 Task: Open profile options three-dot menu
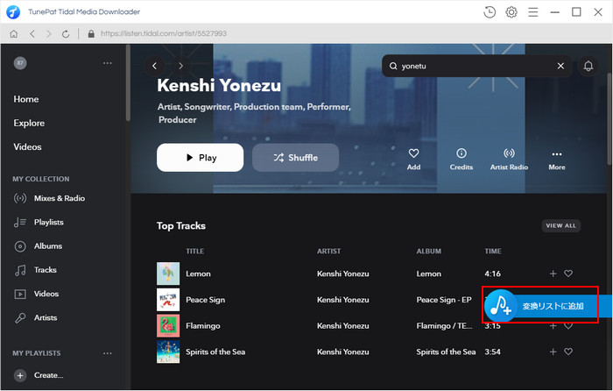[108, 63]
